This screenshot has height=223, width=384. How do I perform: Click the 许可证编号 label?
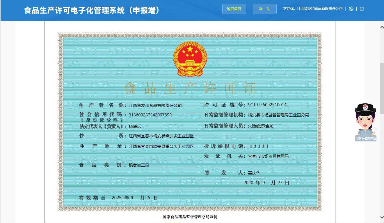pos(224,105)
